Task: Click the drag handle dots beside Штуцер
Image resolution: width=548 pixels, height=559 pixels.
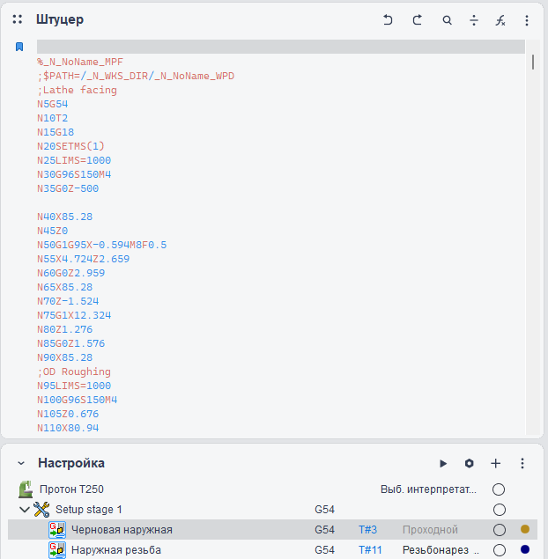Action: [x=18, y=19]
